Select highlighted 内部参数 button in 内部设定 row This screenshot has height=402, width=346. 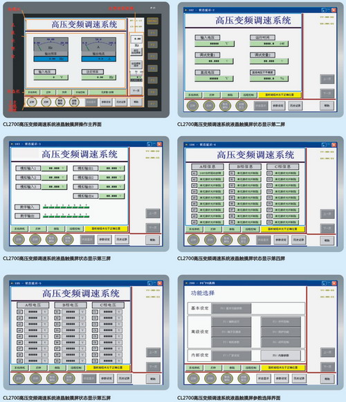click(x=281, y=355)
